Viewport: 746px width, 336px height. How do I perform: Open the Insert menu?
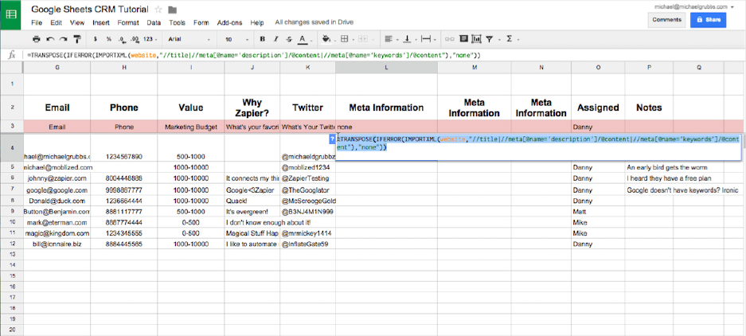pyautogui.click(x=101, y=22)
